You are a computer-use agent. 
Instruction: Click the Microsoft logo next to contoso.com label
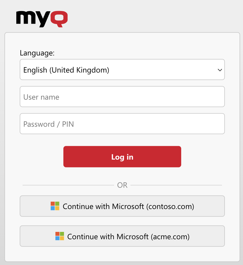point(54,206)
